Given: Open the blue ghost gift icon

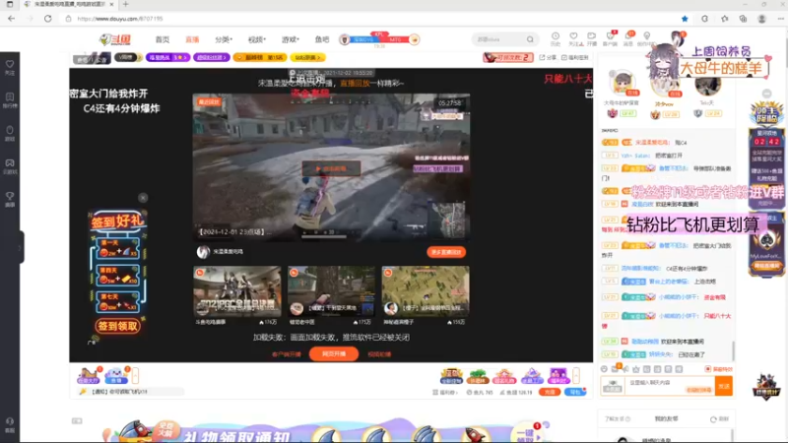Looking at the screenshot, I should click(x=116, y=376).
